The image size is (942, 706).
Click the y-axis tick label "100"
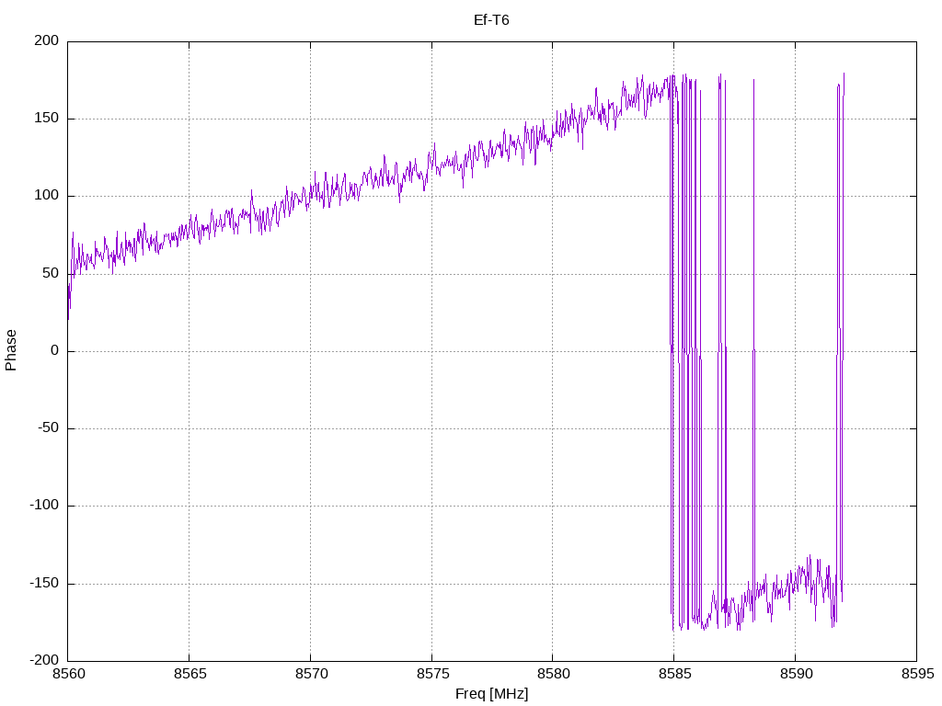tap(47, 196)
